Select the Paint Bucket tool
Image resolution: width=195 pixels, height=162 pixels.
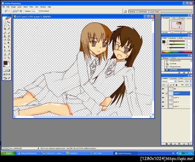8,40
